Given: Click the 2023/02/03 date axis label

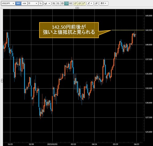Looking at the screenshot, I should (52, 144).
